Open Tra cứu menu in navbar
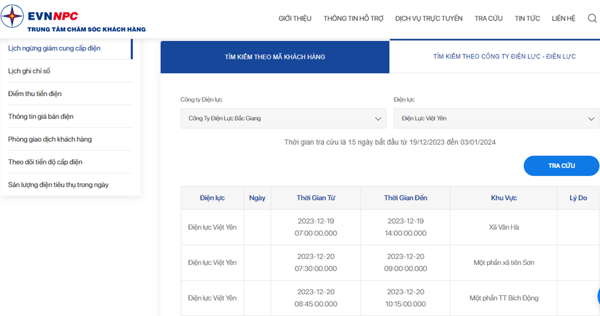The image size is (600, 316). tap(489, 18)
